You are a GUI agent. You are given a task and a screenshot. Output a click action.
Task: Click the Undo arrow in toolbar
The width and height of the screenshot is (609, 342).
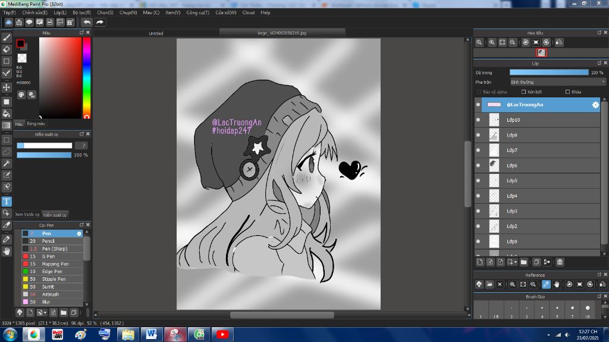87,22
